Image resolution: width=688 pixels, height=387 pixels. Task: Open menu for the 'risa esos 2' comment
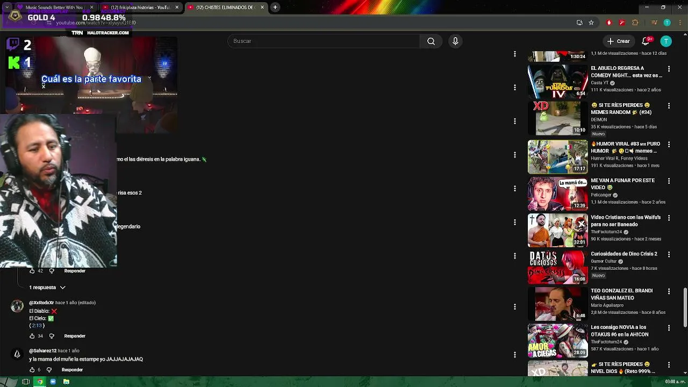coord(515,188)
